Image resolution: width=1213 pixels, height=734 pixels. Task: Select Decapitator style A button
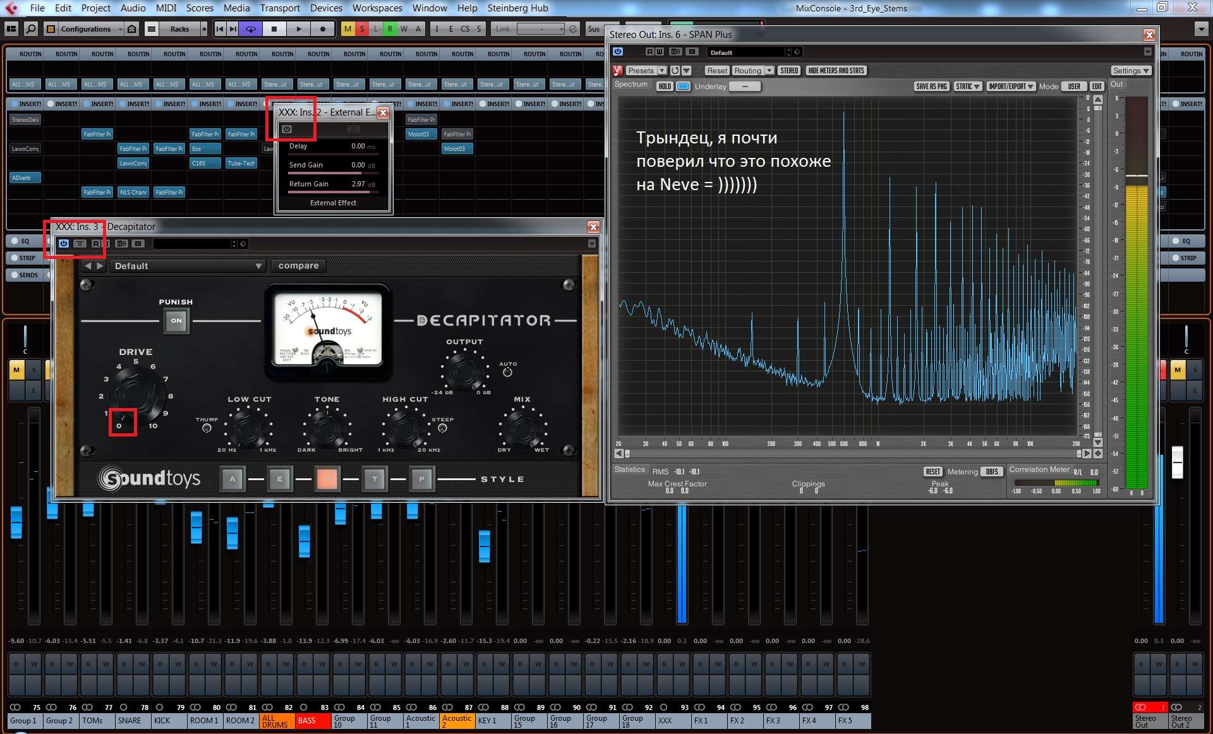tap(232, 479)
